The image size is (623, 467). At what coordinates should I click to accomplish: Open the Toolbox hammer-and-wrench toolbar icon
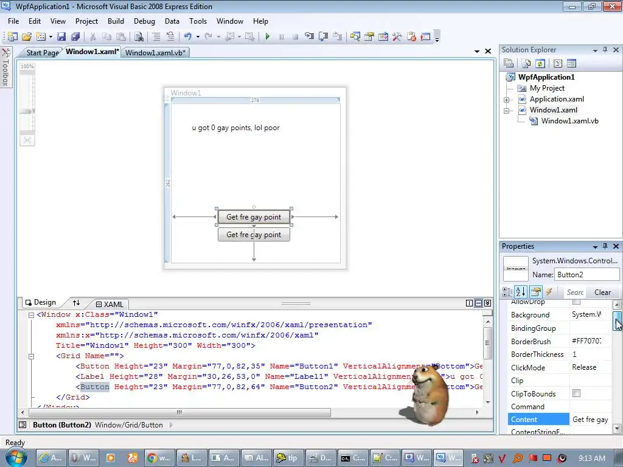point(397,37)
